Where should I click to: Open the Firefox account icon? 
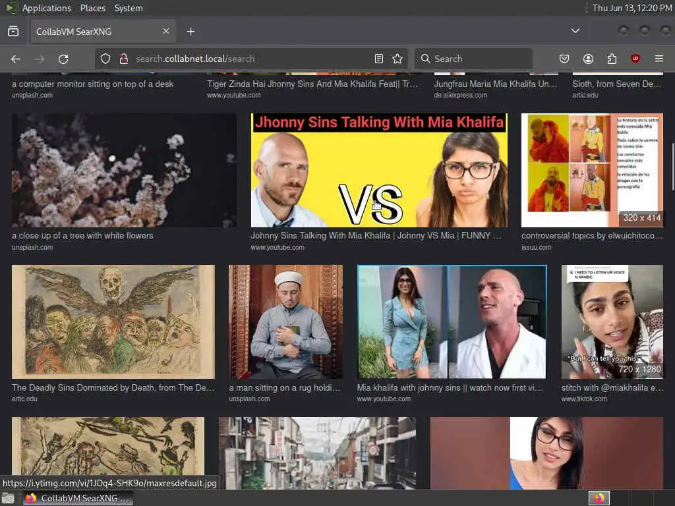[588, 59]
